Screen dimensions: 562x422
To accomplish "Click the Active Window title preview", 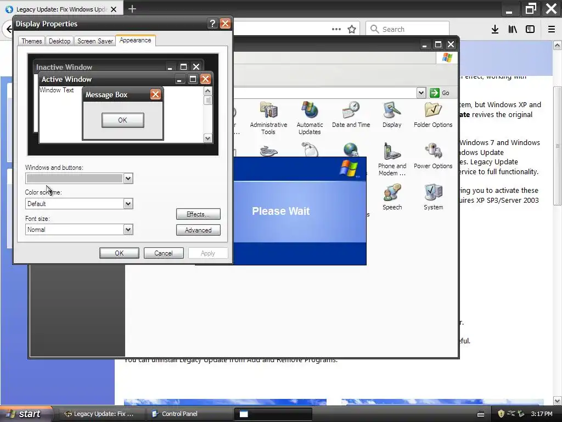I will [x=66, y=79].
